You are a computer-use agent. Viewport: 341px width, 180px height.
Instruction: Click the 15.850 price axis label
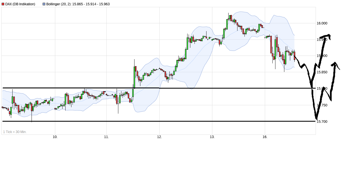pos(322,72)
